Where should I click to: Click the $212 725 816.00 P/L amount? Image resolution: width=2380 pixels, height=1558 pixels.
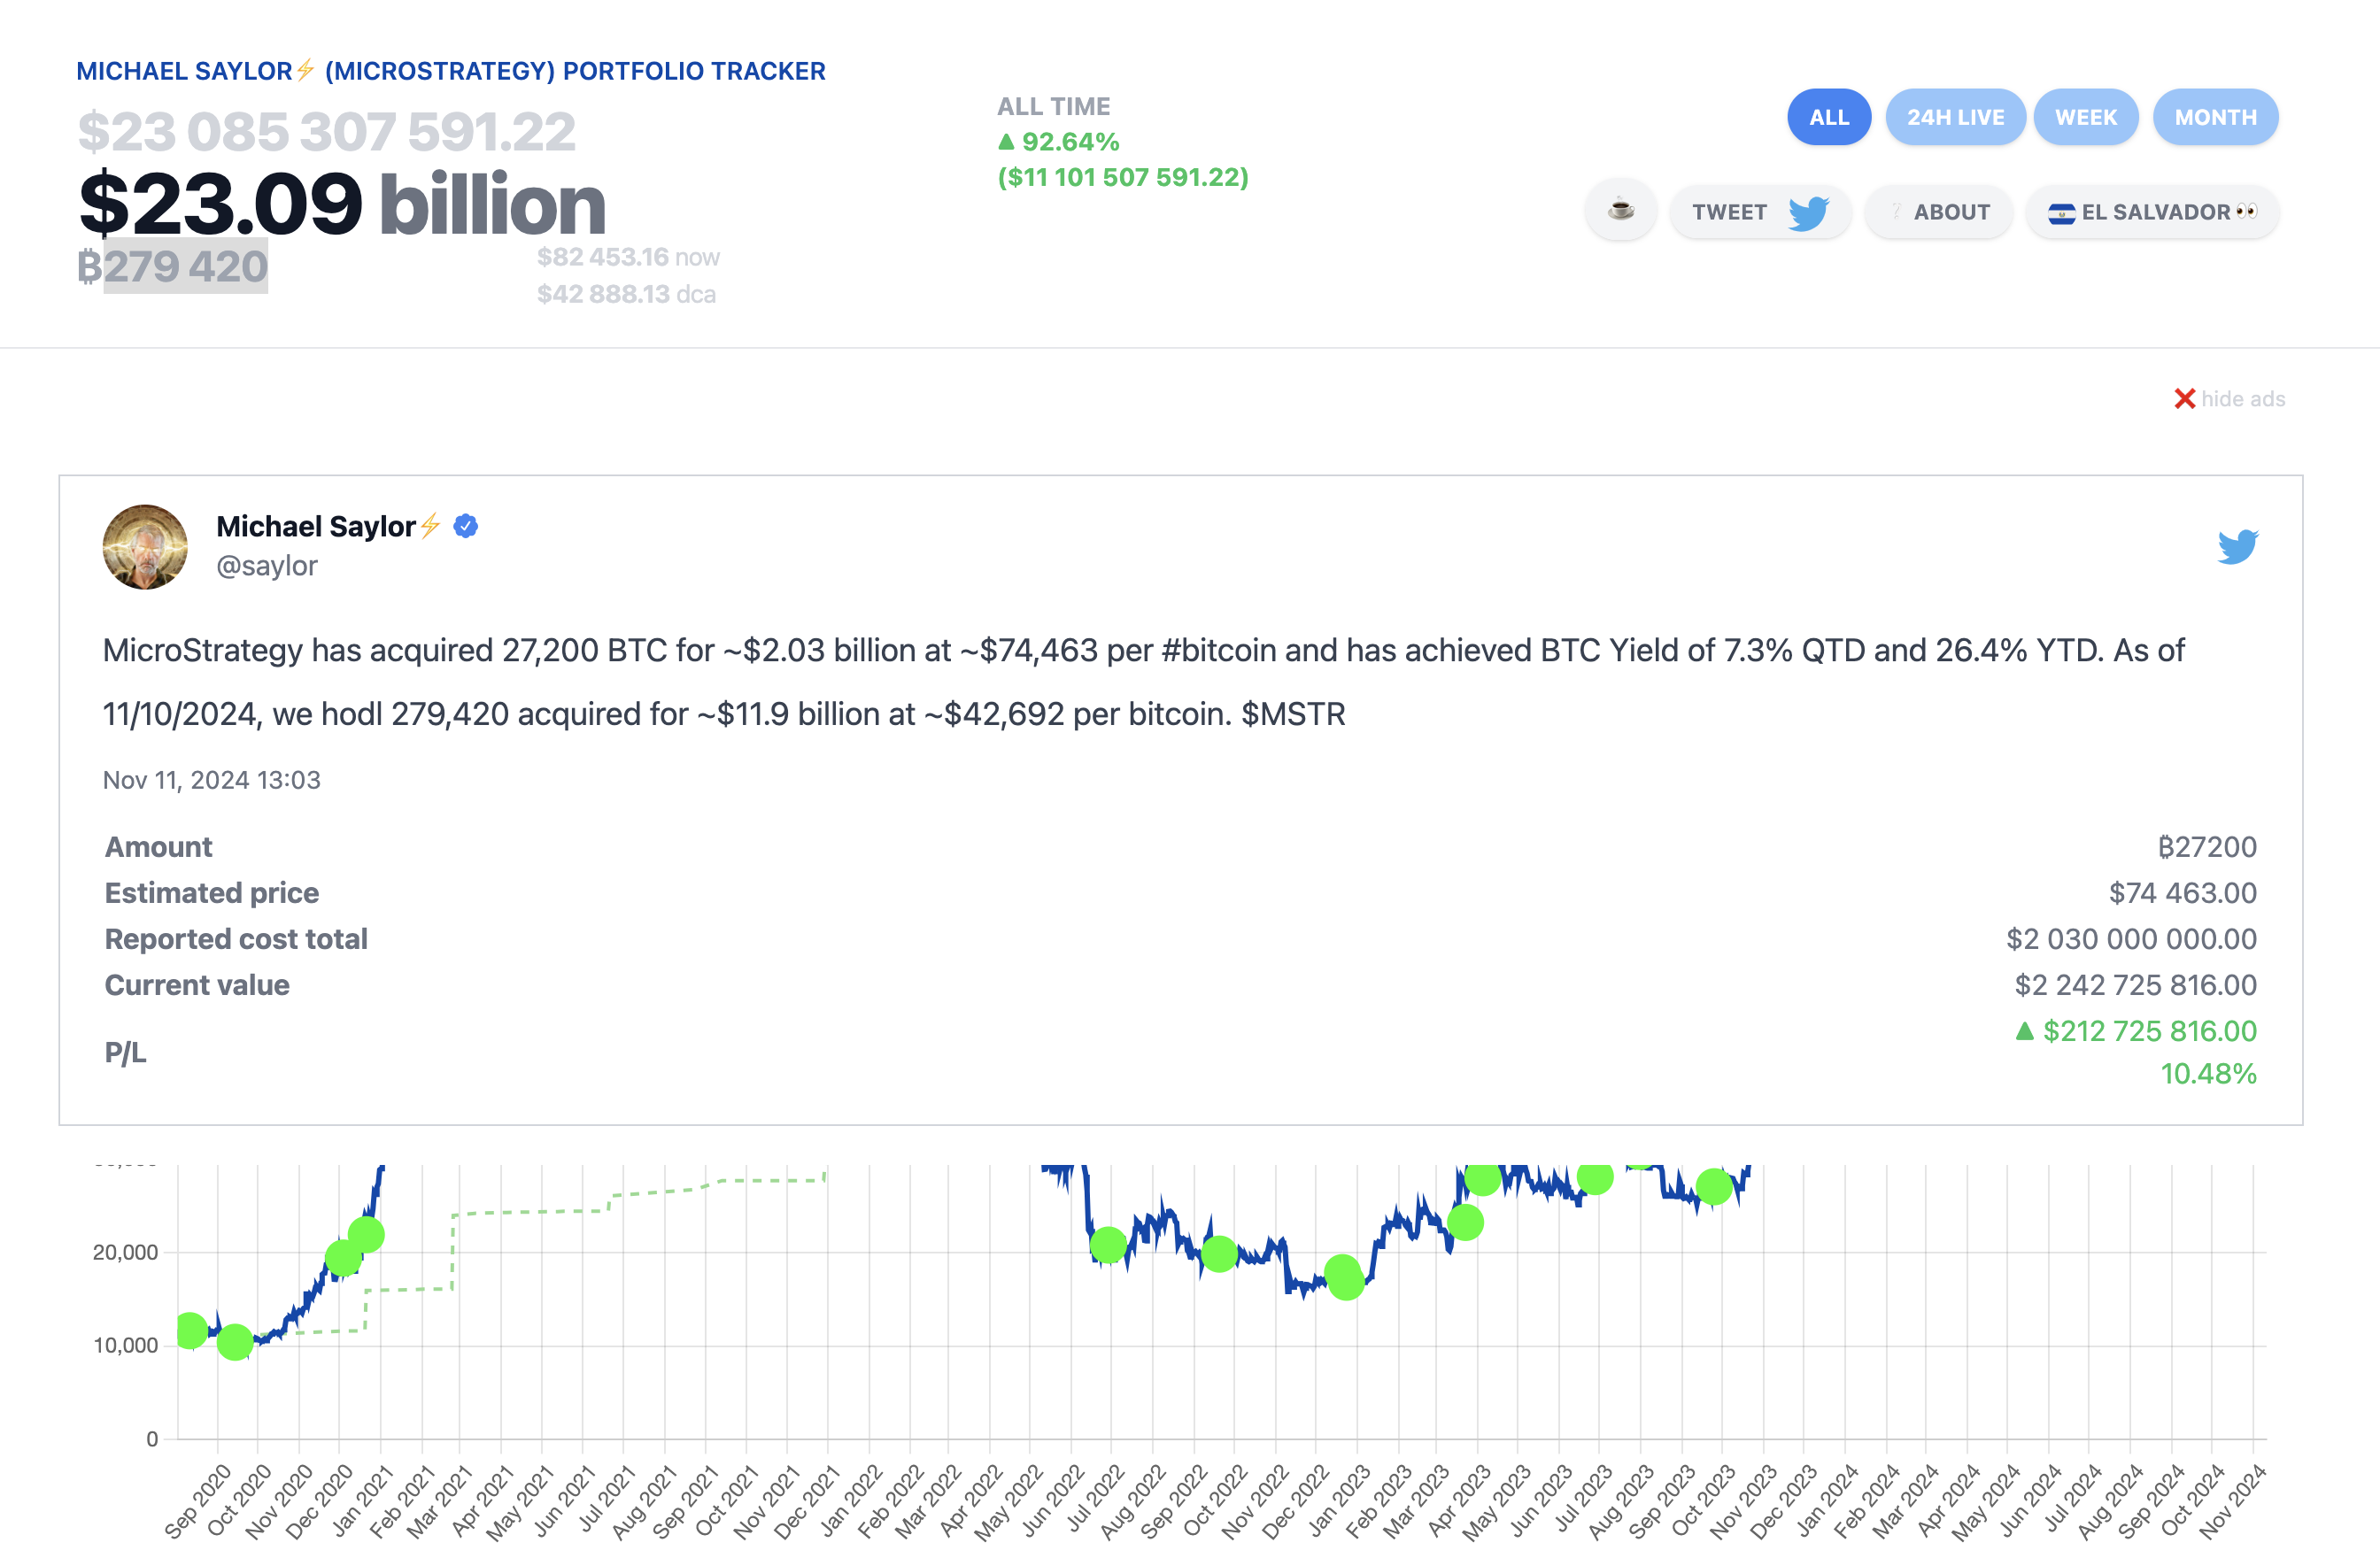2149,1031
